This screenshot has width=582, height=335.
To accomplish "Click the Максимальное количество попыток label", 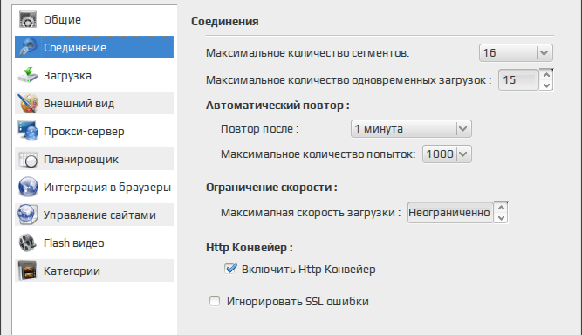I will (x=318, y=154).
